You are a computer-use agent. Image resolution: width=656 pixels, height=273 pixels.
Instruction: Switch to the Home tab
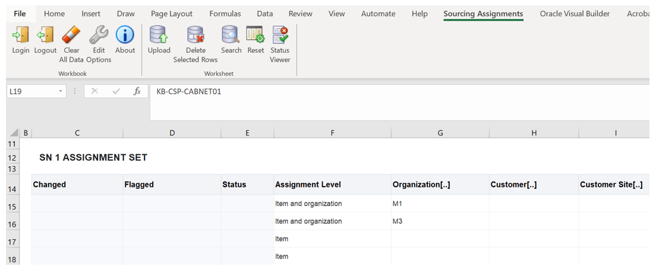point(55,14)
